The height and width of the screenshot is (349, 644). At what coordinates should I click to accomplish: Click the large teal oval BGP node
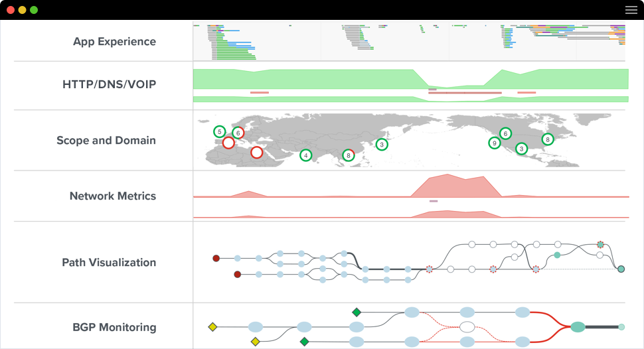point(578,326)
